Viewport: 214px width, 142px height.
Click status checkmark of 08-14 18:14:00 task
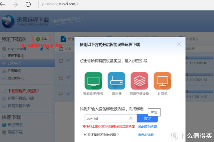tap(68, 94)
